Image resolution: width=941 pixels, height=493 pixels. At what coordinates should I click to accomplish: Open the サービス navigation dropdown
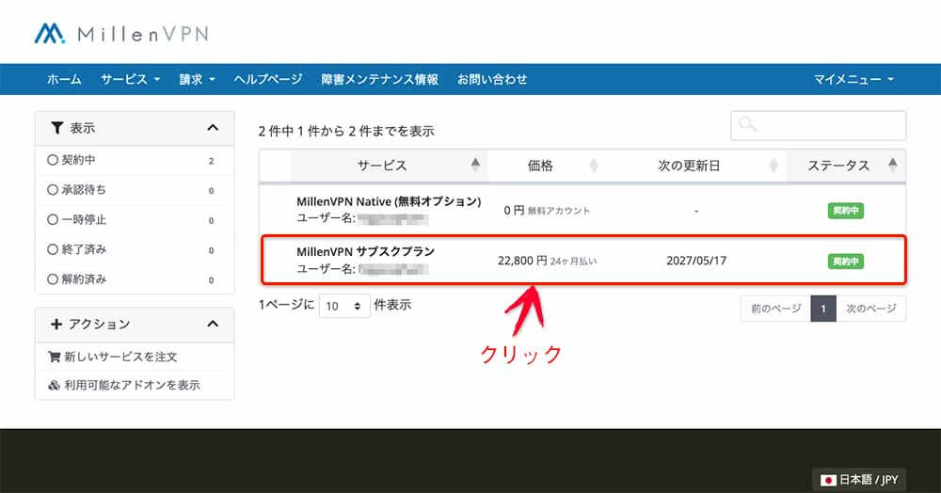pos(130,79)
